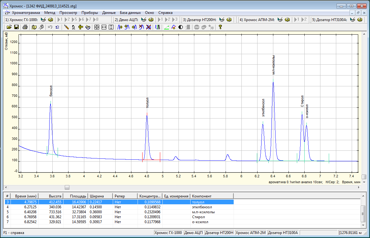Click the Концентрация column header

[x=150, y=196]
